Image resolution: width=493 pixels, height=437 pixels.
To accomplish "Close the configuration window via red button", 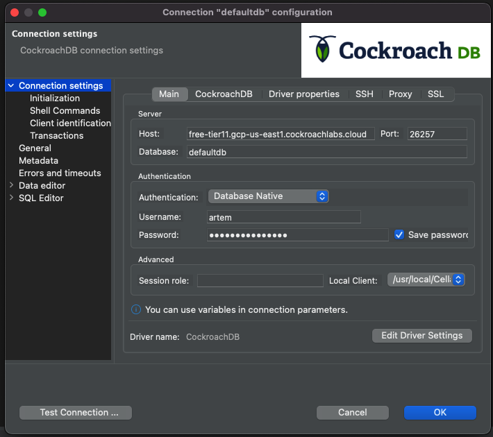I will tap(15, 12).
